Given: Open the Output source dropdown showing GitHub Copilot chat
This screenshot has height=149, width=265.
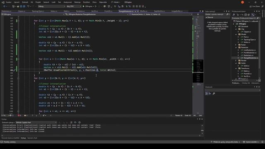Looking at the screenshot, I should point(36,123).
